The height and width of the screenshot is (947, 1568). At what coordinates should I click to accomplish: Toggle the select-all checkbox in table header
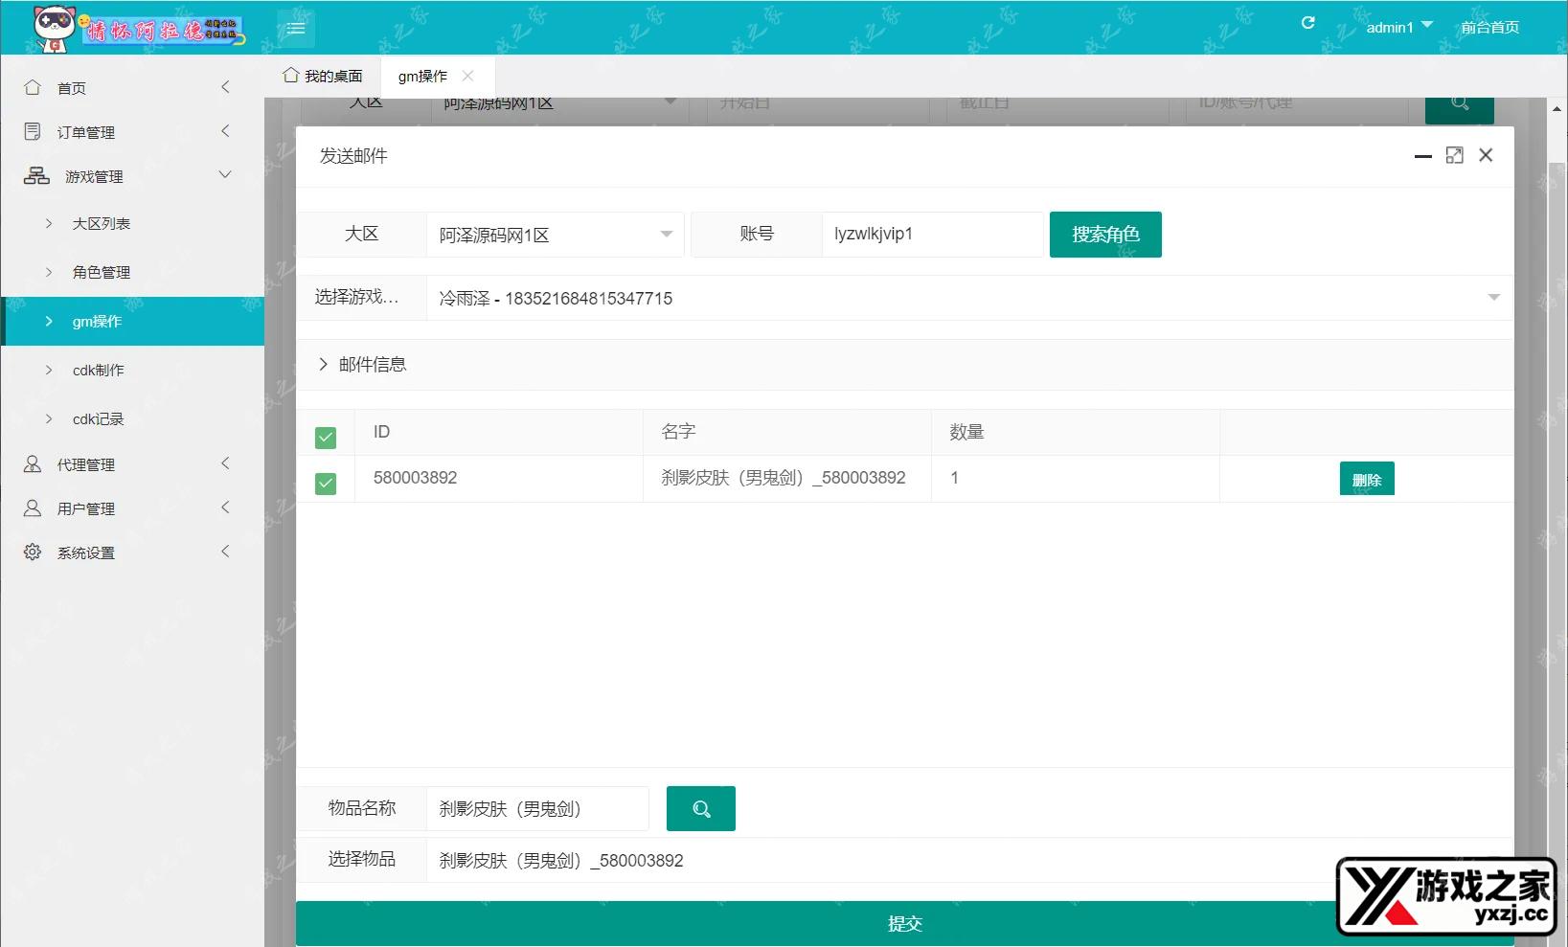click(x=326, y=438)
